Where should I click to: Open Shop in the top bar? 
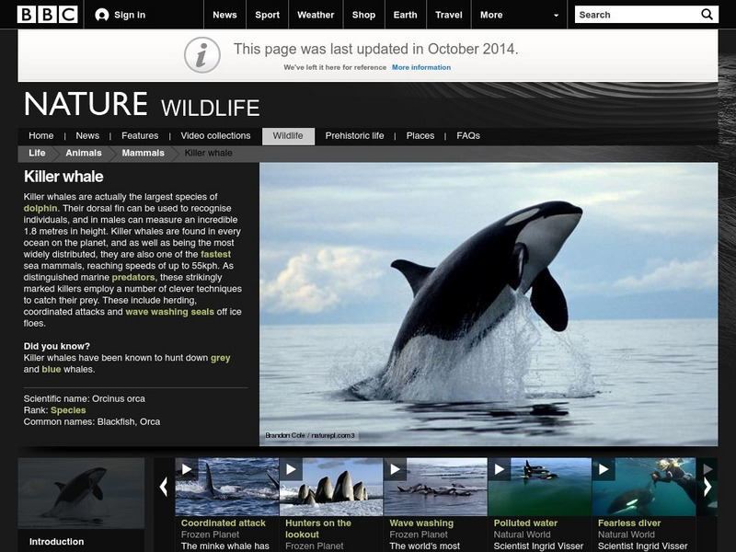[x=363, y=15]
